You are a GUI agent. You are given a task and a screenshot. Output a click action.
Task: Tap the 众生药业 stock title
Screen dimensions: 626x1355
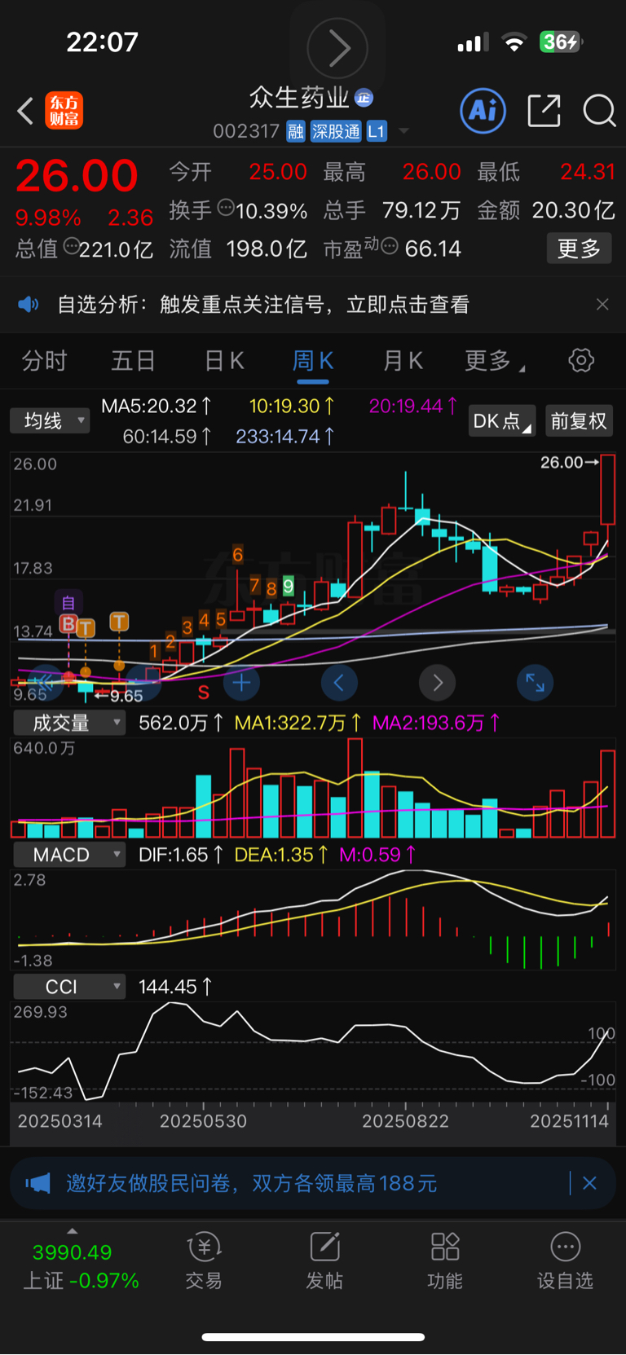point(299,98)
